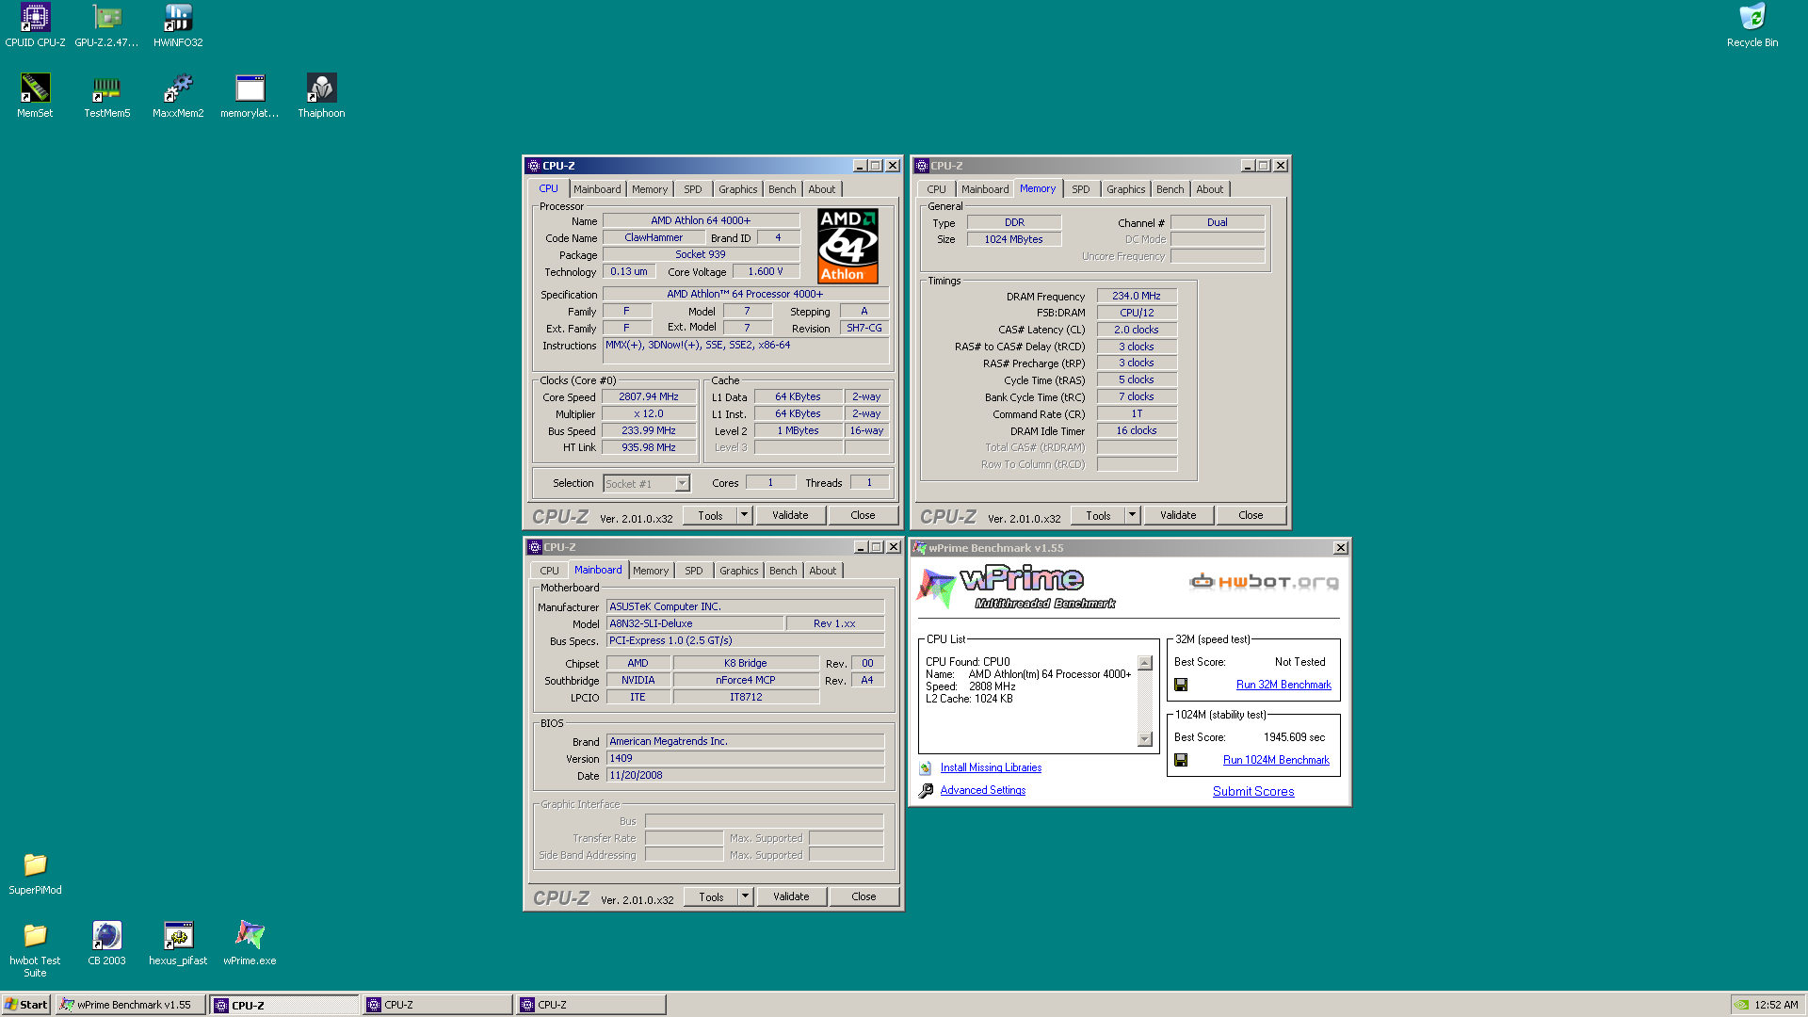Click the nForce4 MCP southbridge field

[746, 680]
